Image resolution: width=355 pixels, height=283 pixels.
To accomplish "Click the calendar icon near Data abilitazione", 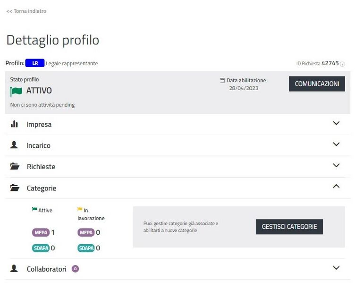I will [222, 81].
